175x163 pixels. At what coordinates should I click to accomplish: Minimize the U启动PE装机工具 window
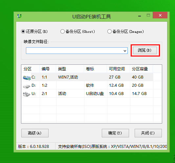coord(140,16)
